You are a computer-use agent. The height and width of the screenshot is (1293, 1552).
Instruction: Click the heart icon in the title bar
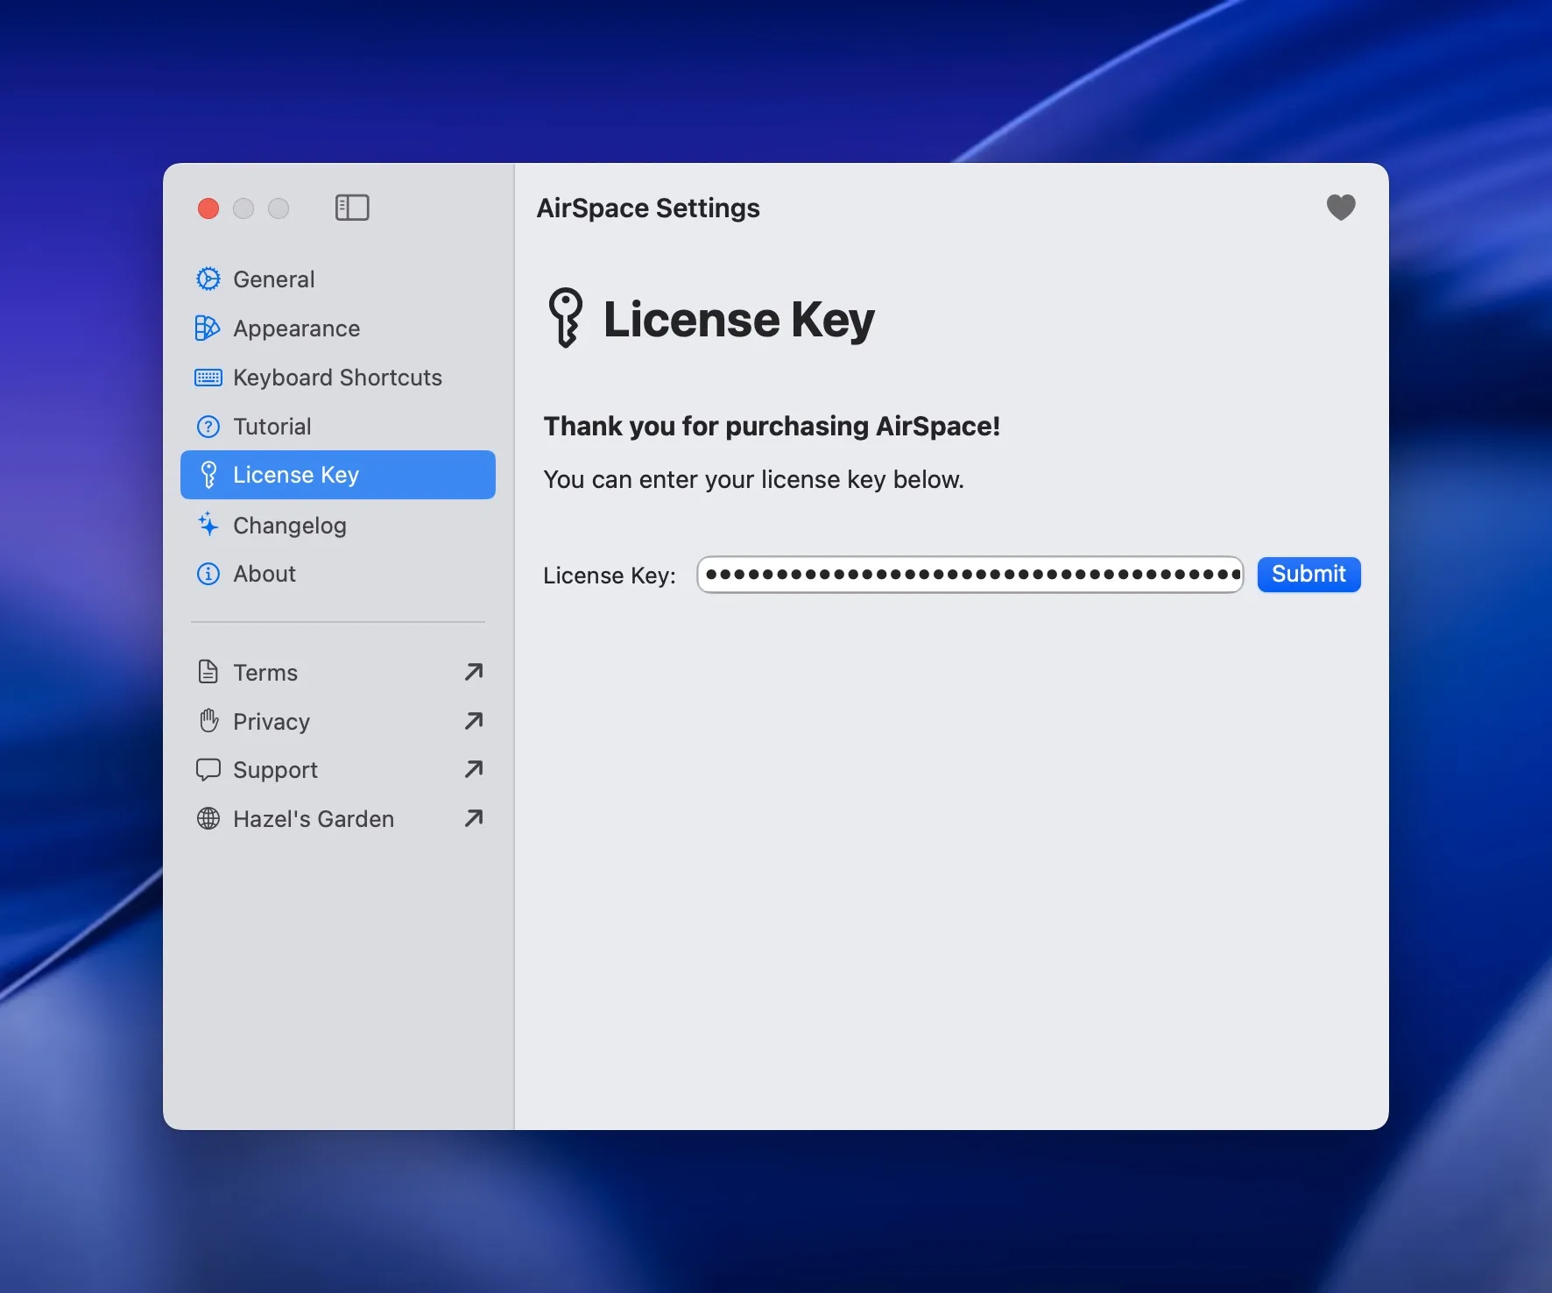1340,208
